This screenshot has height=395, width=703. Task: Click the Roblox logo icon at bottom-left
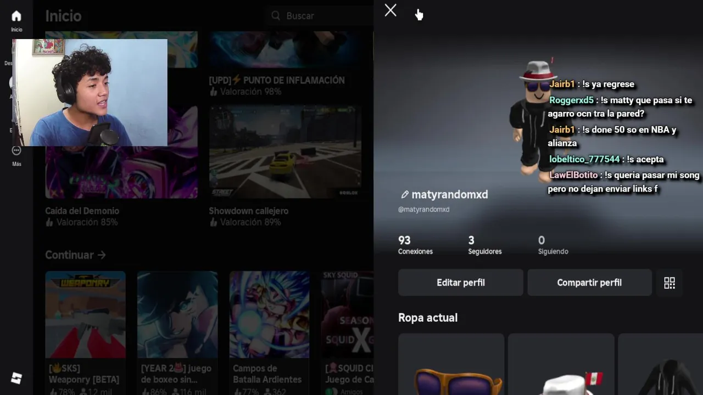tap(16, 378)
